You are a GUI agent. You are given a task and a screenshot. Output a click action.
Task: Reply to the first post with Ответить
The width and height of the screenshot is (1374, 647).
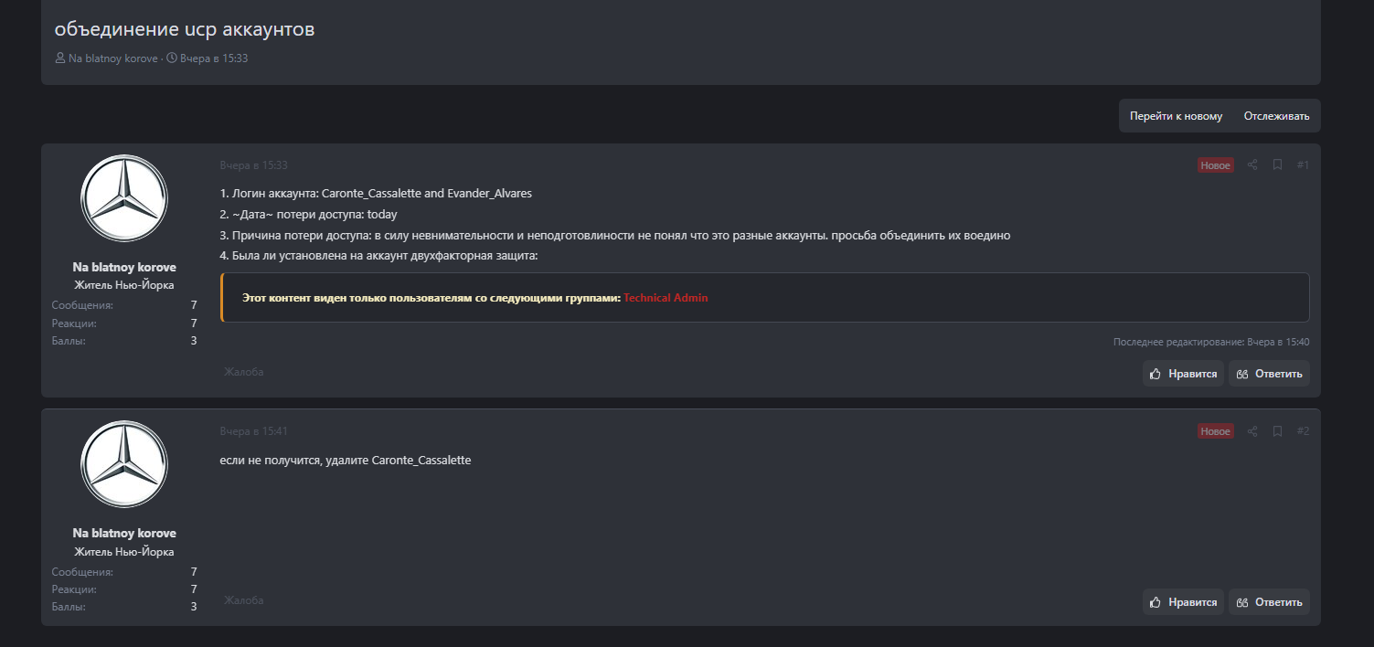pyautogui.click(x=1269, y=374)
